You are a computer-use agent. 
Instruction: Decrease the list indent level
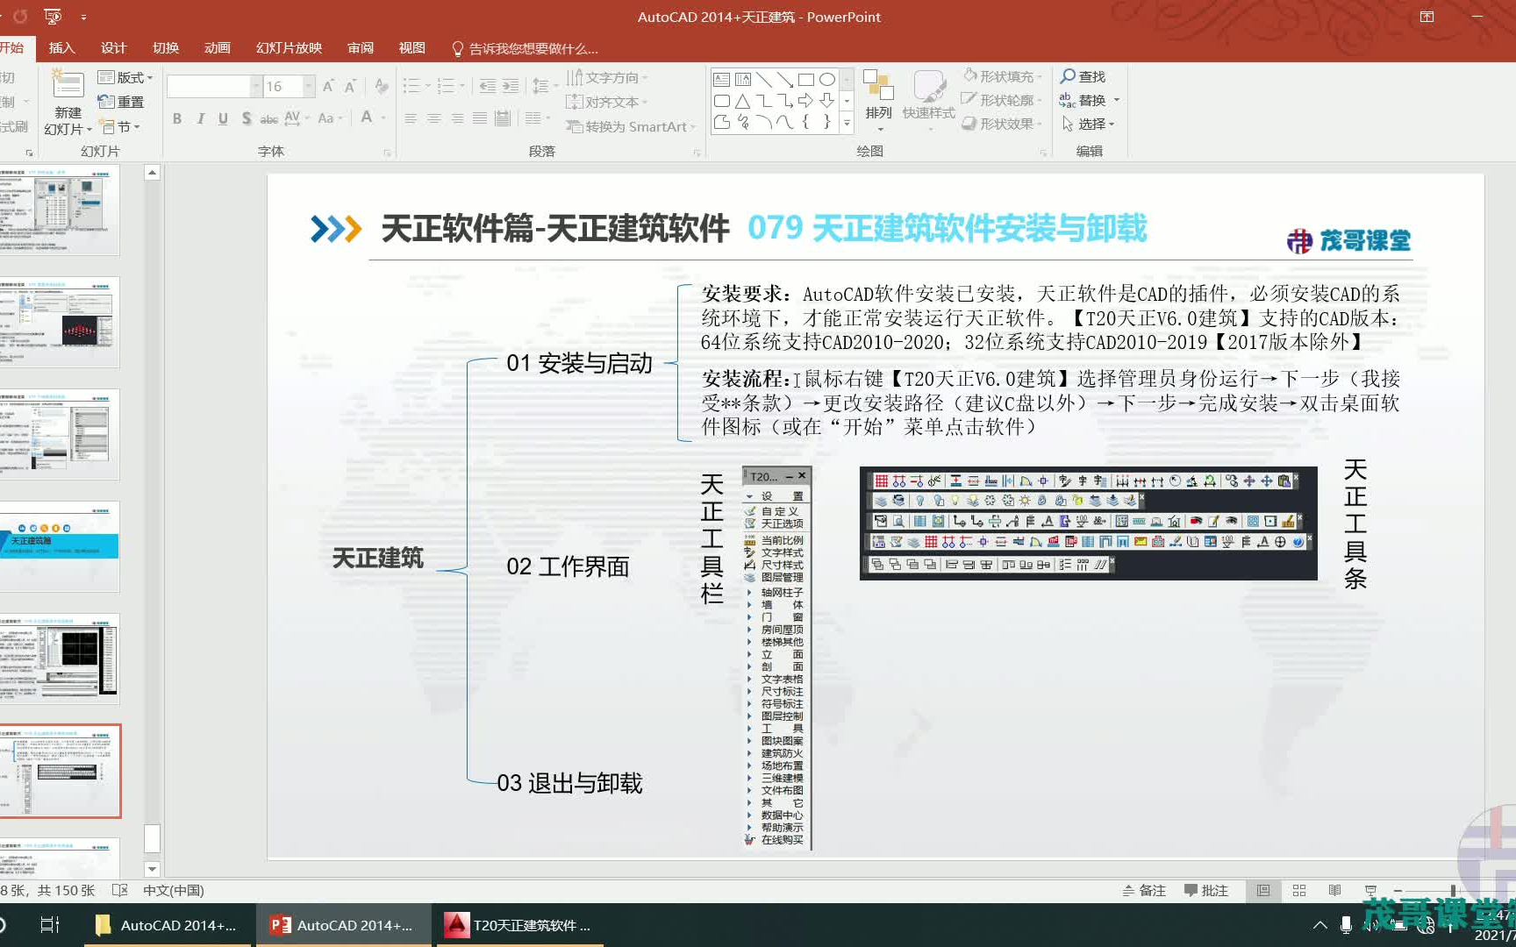click(x=488, y=86)
